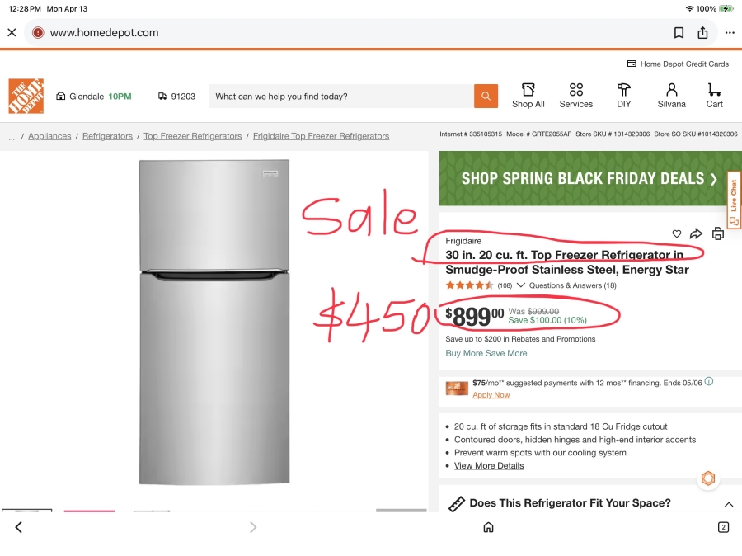Open the Shop Spring Black Friday Deals banner
The image size is (742, 556).
coord(589,178)
